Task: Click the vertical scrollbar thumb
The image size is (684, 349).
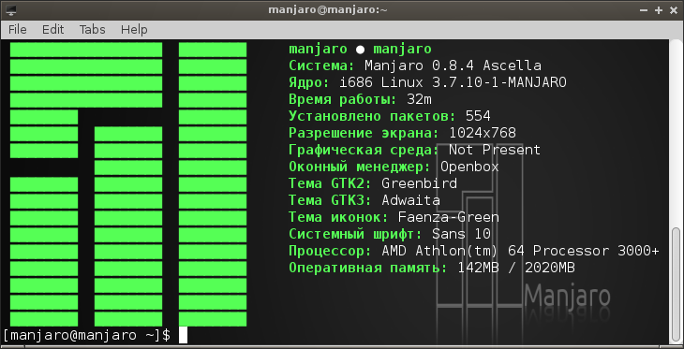Action: (x=677, y=285)
